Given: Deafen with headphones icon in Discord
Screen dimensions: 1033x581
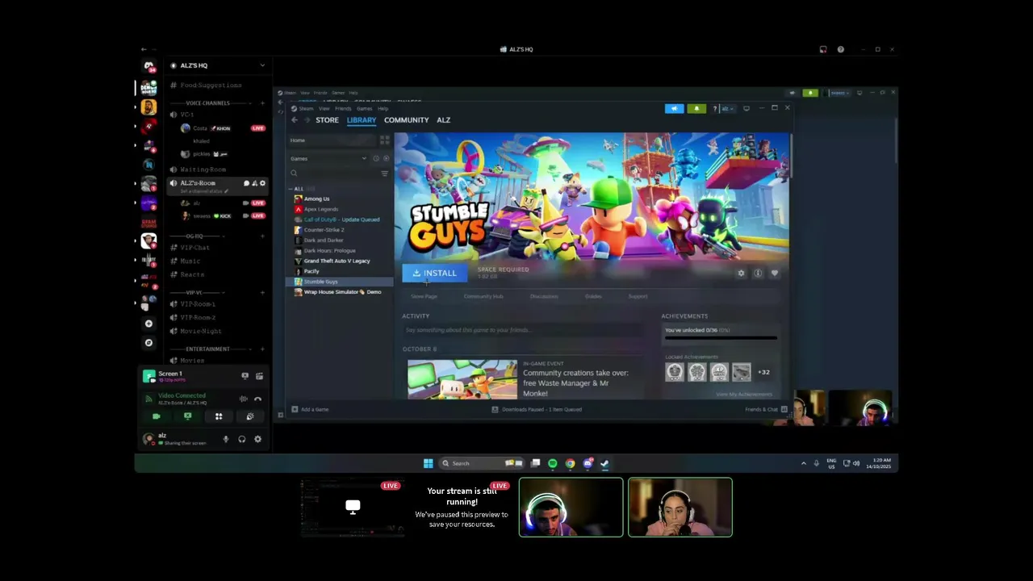Looking at the screenshot, I should click(x=241, y=440).
